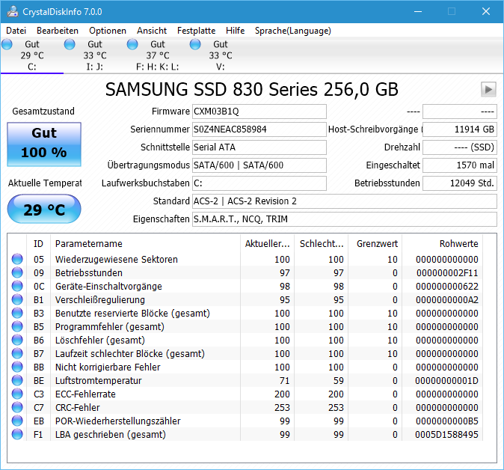The width and height of the screenshot is (504, 470).
Task: Click the Parametername column header
Action: pyautogui.click(x=145, y=243)
